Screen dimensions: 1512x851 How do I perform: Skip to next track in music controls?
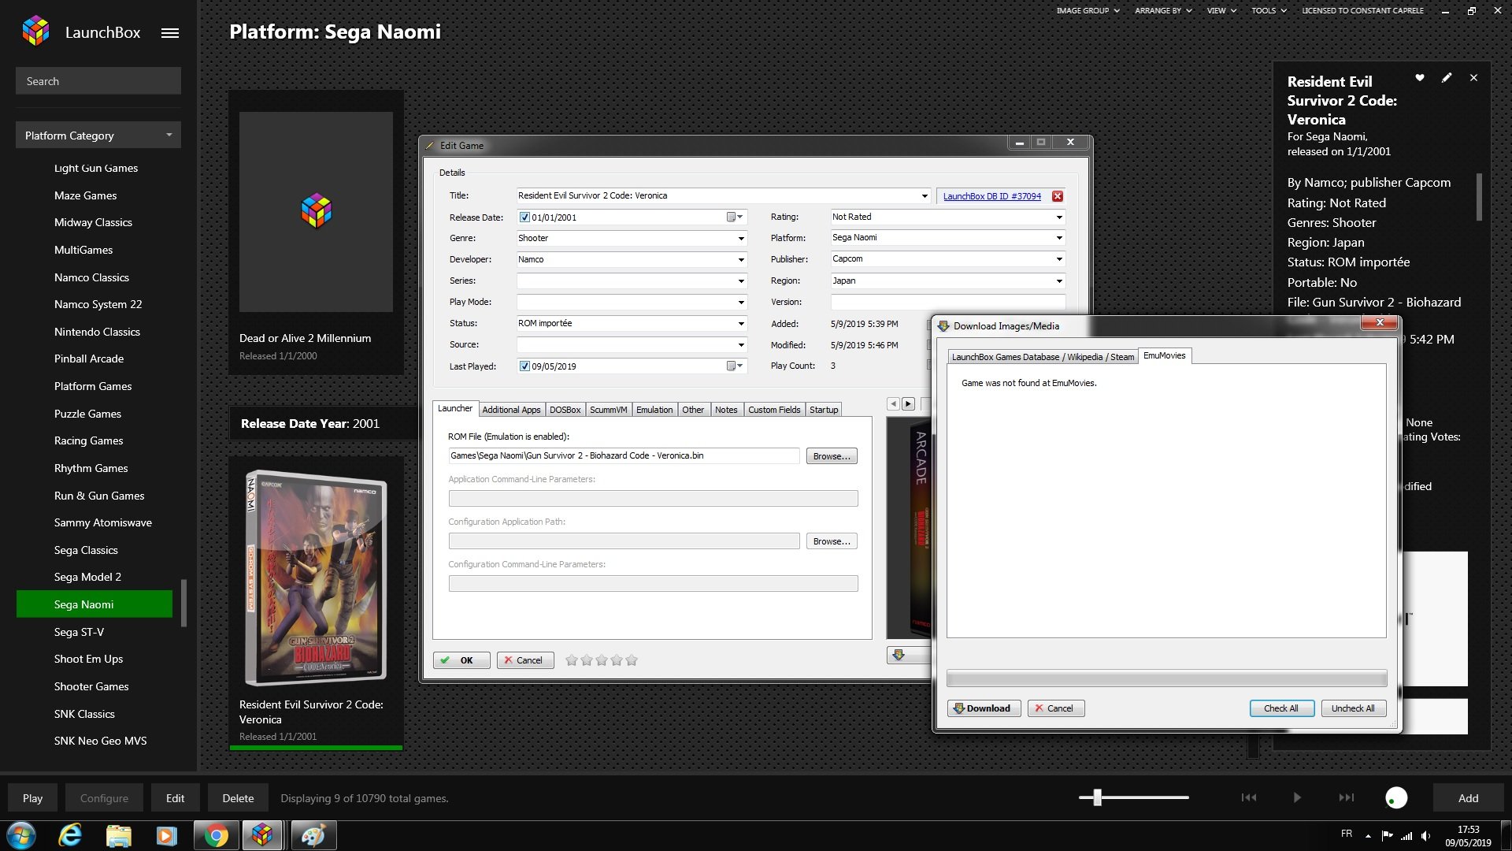pyautogui.click(x=1347, y=797)
